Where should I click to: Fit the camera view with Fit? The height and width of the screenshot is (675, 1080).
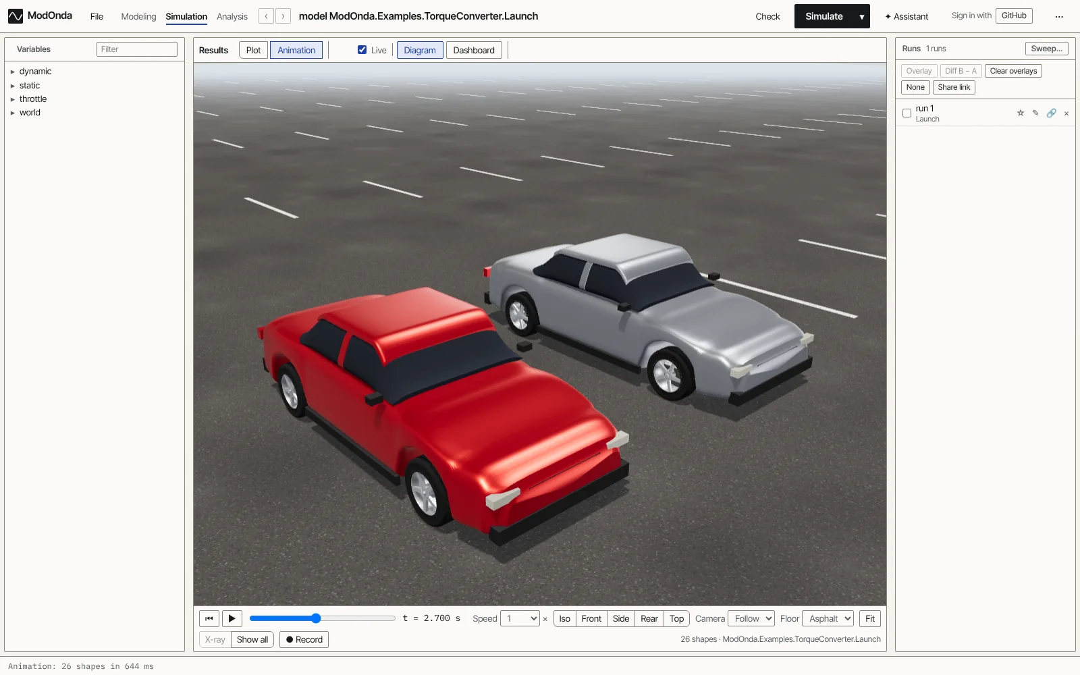pos(870,618)
